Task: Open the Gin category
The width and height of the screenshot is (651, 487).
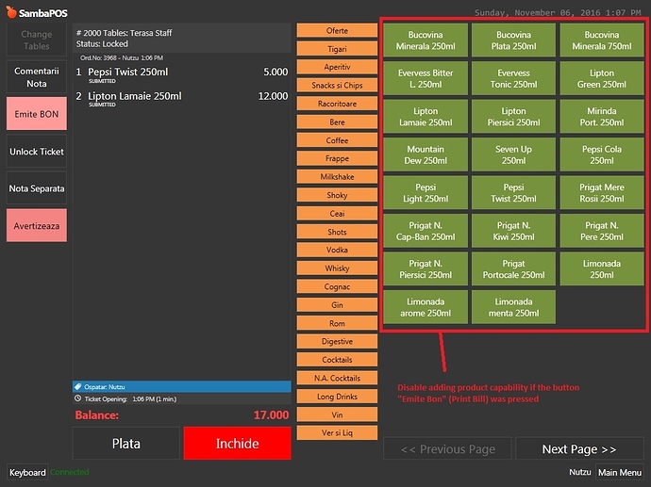Action: pos(337,305)
